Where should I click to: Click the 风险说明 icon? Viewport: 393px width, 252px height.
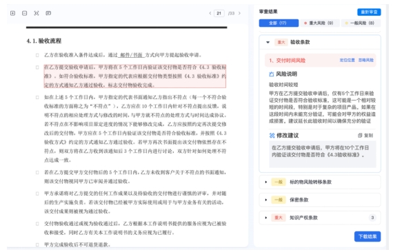[272, 74]
